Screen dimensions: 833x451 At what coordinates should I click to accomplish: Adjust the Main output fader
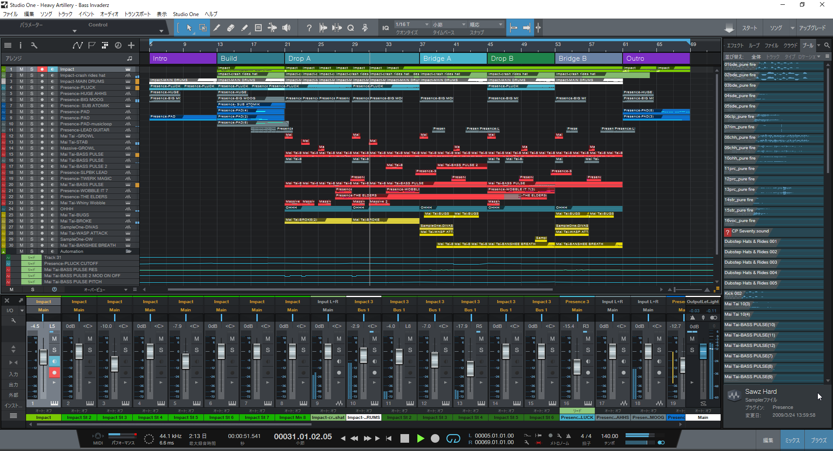[x=703, y=351]
